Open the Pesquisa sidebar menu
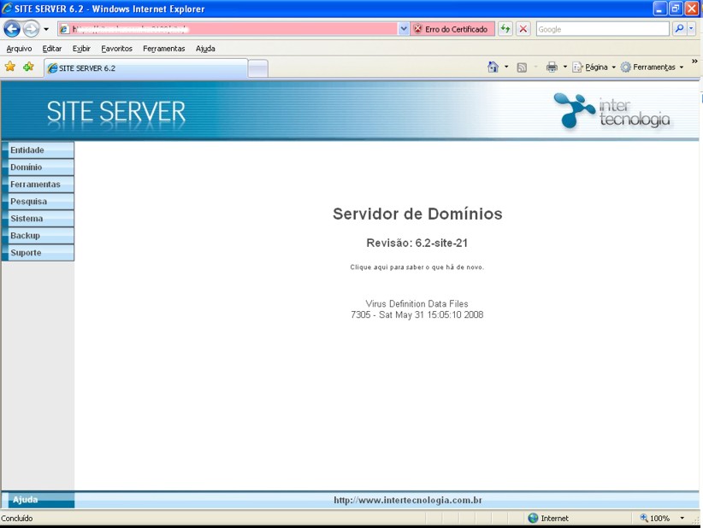Viewport: 703px width, 528px height. 38,202
